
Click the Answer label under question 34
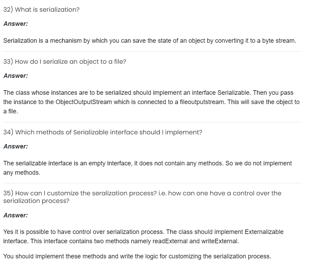15,146
